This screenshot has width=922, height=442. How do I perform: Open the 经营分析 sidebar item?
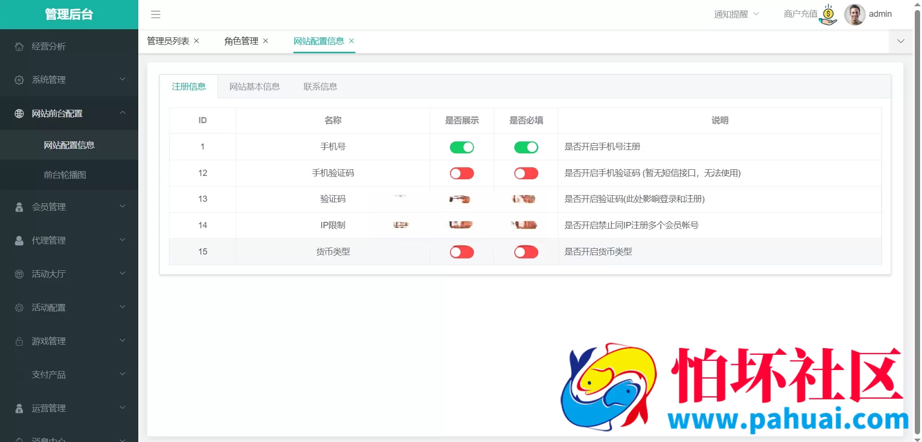(x=69, y=47)
